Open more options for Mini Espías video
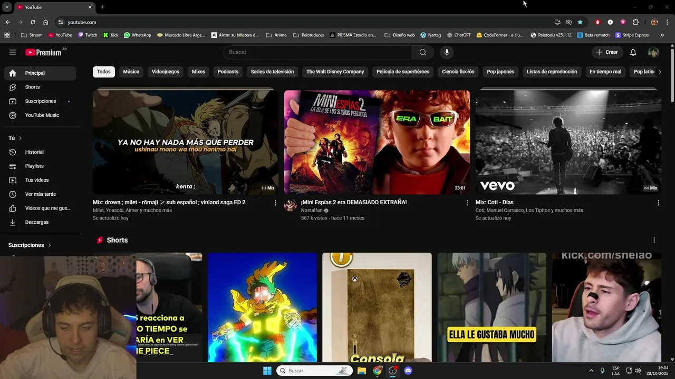The width and height of the screenshot is (675, 379). pyautogui.click(x=467, y=203)
